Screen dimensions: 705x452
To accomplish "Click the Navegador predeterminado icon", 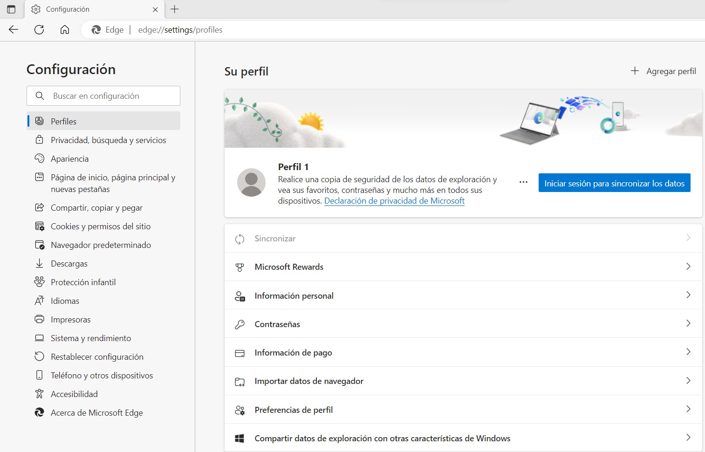I will pos(40,245).
